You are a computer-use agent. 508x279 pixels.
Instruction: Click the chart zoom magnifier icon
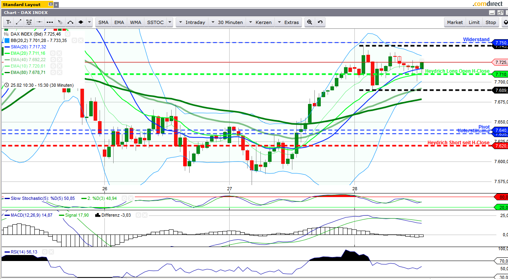click(309, 22)
